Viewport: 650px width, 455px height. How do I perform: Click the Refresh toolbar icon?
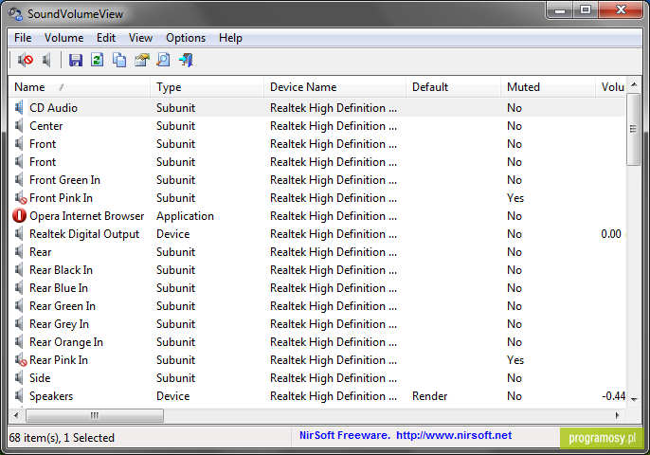pyautogui.click(x=98, y=60)
